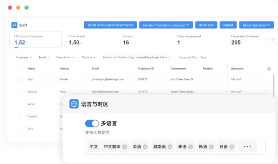This screenshot has width=278, height=164.
Task: Click East China Sales department cell
Action: click(x=183, y=79)
